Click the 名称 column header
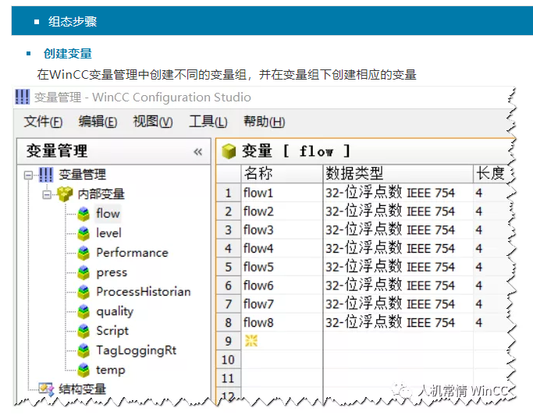 click(258, 173)
